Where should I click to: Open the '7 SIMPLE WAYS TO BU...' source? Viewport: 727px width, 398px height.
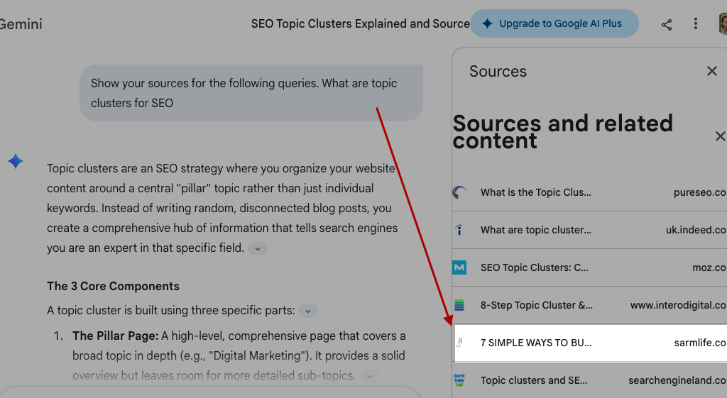pos(536,343)
